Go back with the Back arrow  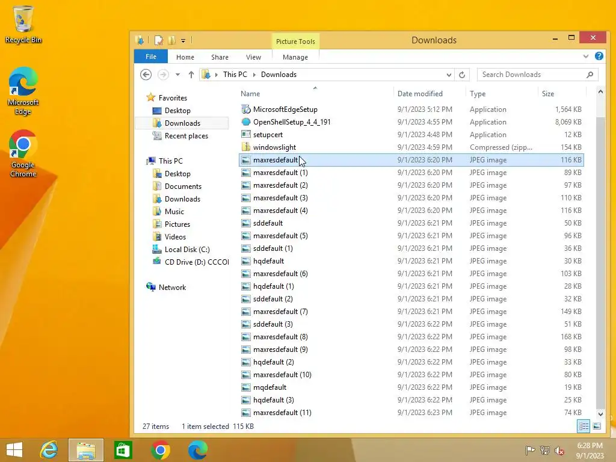(146, 75)
